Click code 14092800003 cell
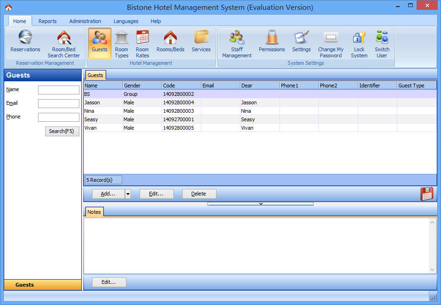Viewport: 441px width, 305px height. [181, 111]
